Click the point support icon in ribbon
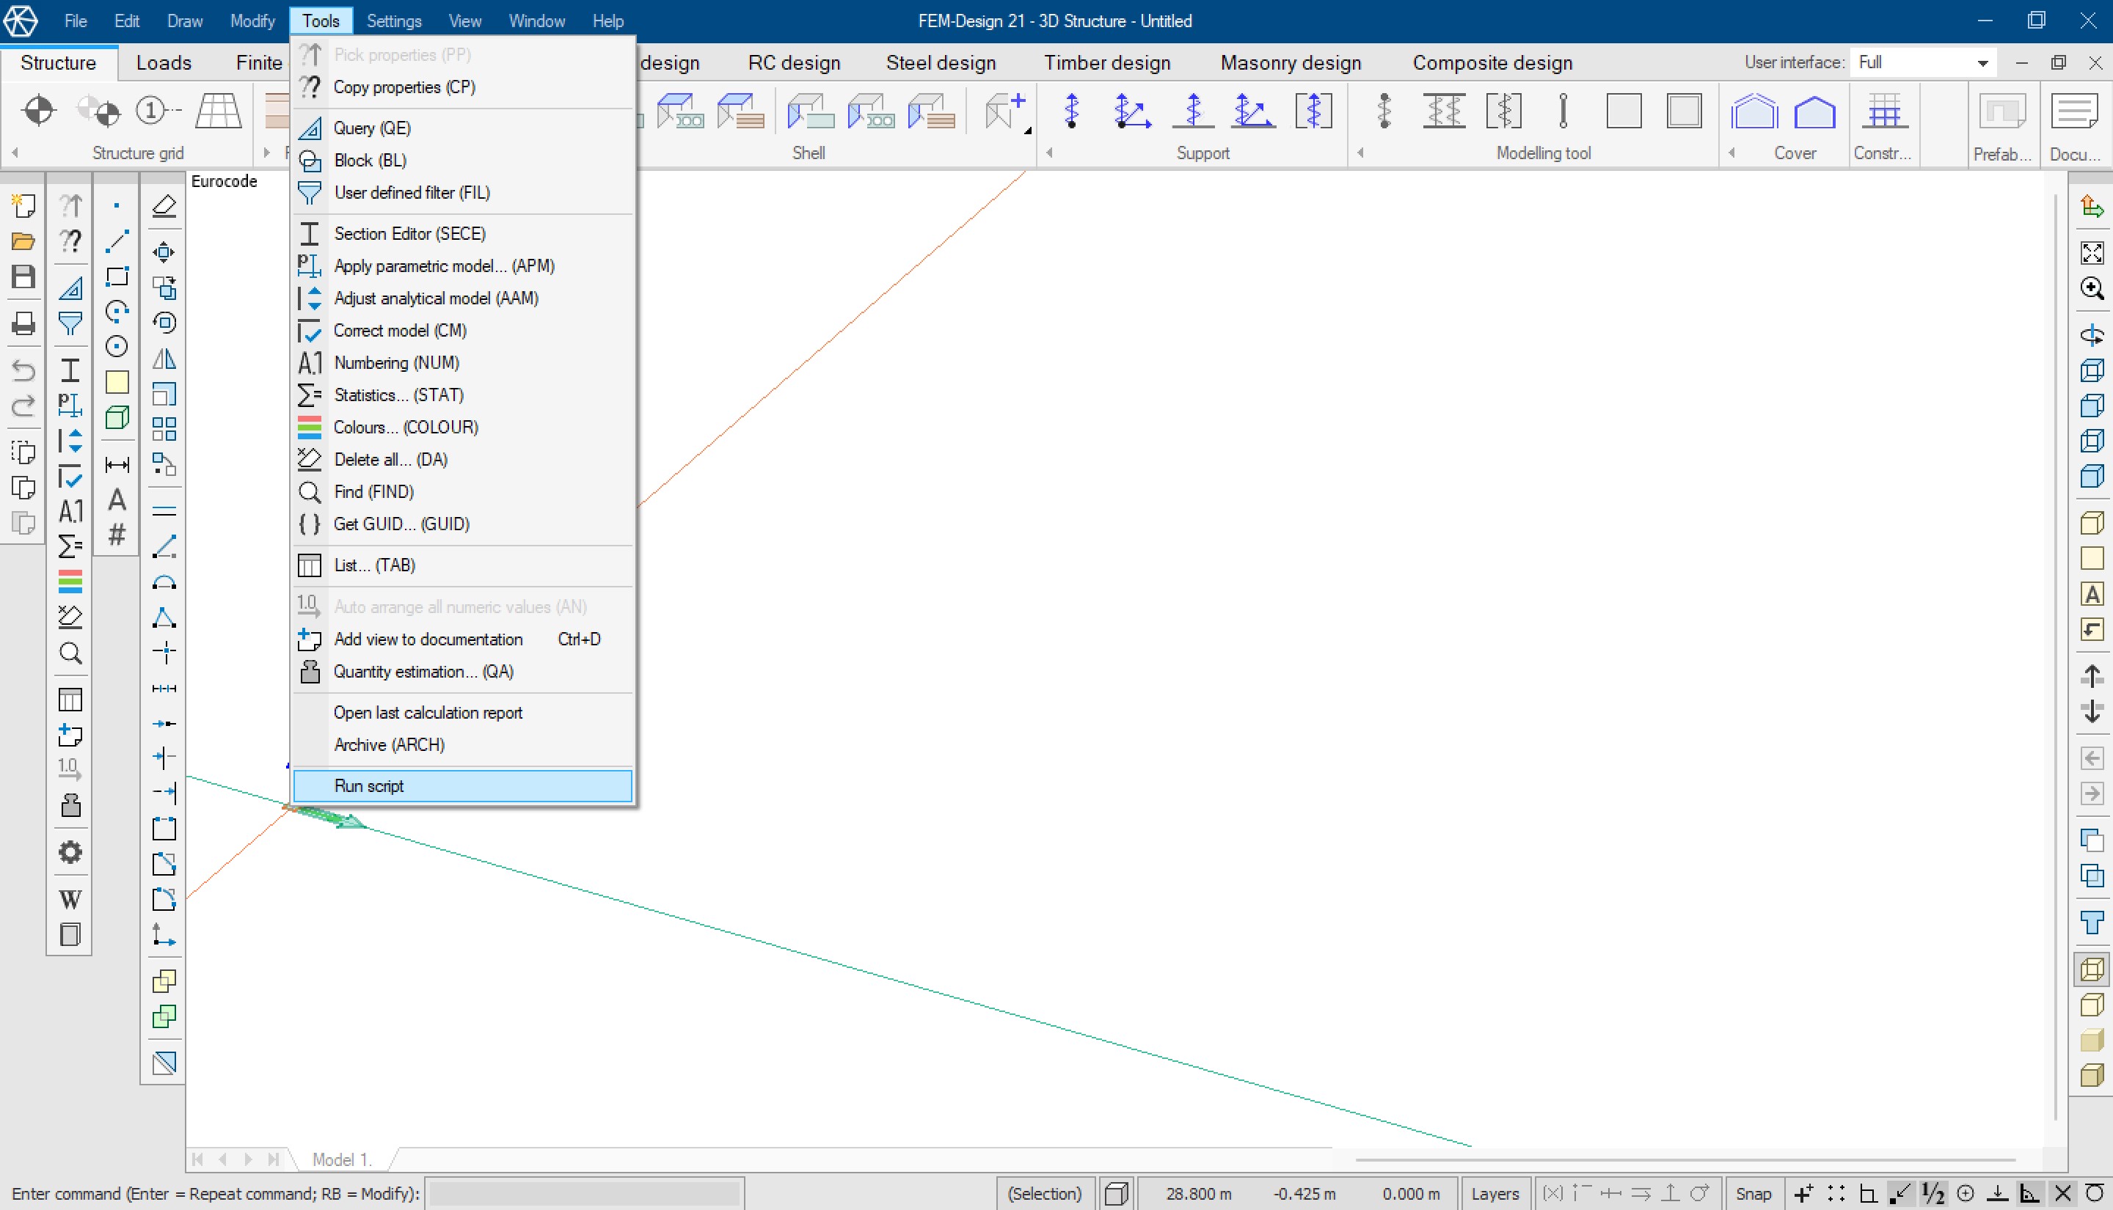 click(x=1071, y=111)
